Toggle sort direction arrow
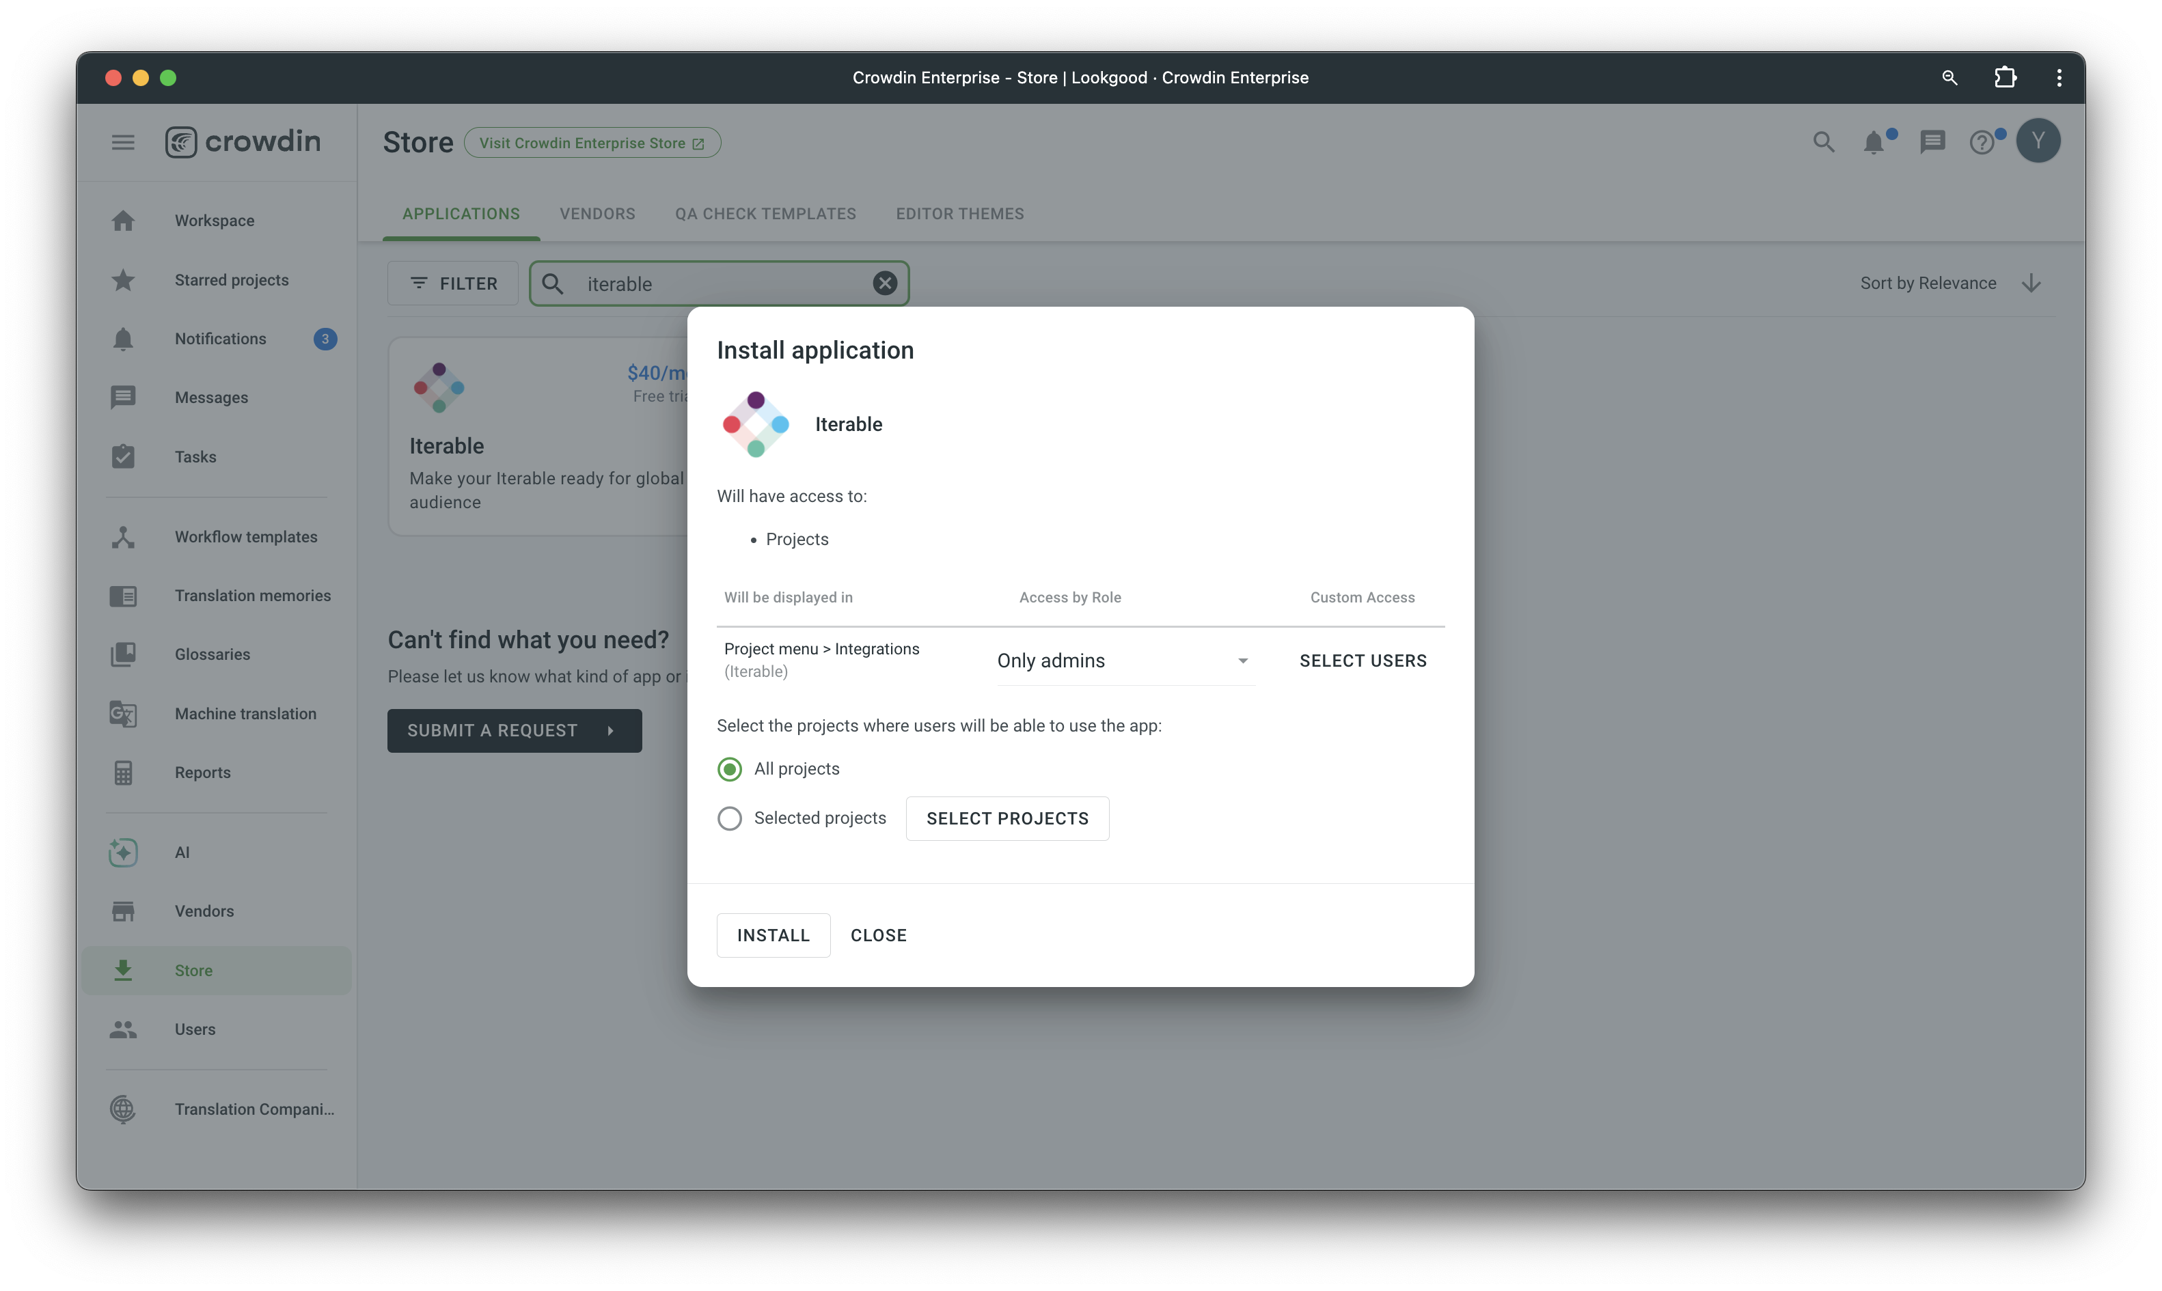 (2029, 283)
